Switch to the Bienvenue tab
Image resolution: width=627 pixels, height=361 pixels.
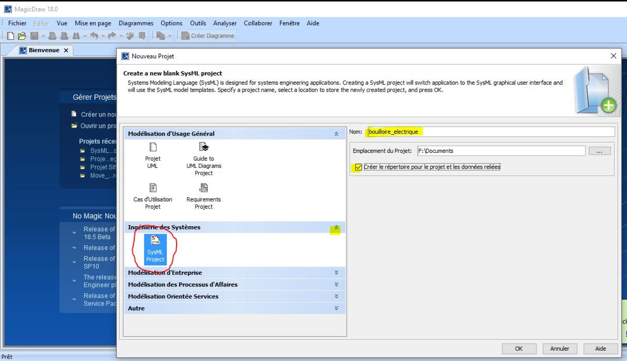point(44,50)
